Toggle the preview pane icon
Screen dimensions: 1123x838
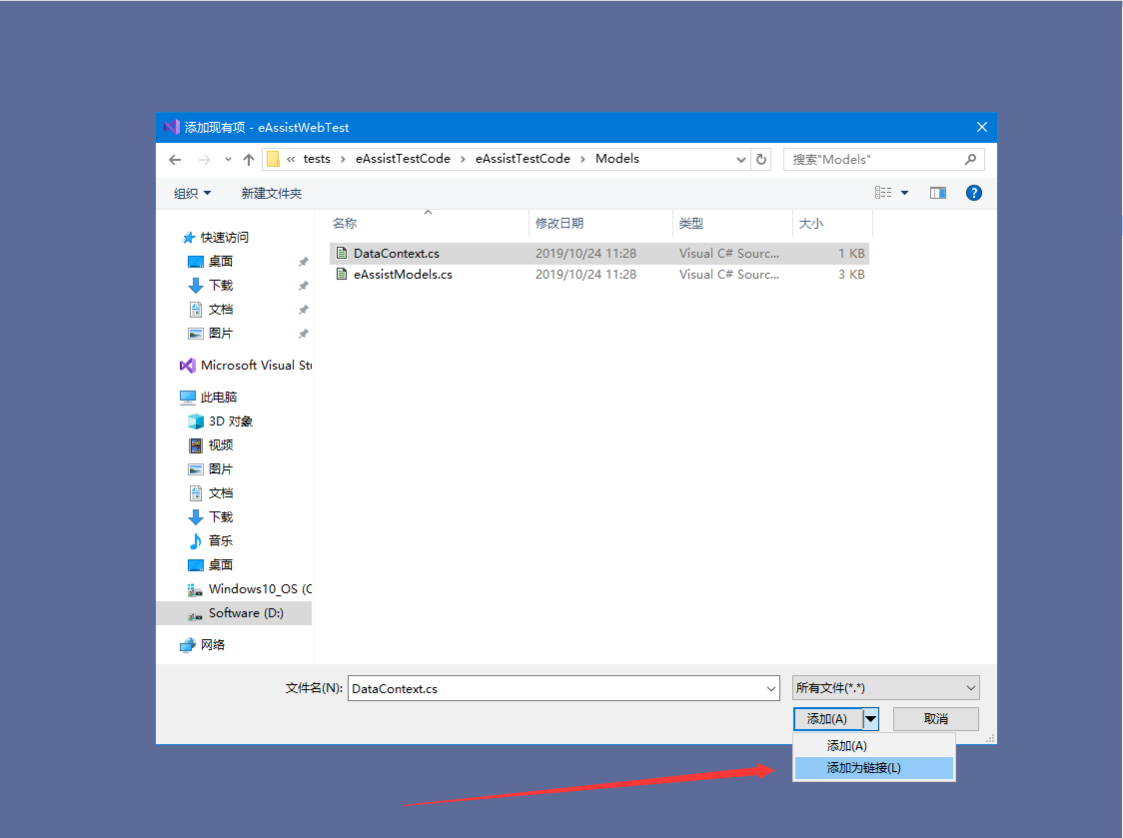937,193
